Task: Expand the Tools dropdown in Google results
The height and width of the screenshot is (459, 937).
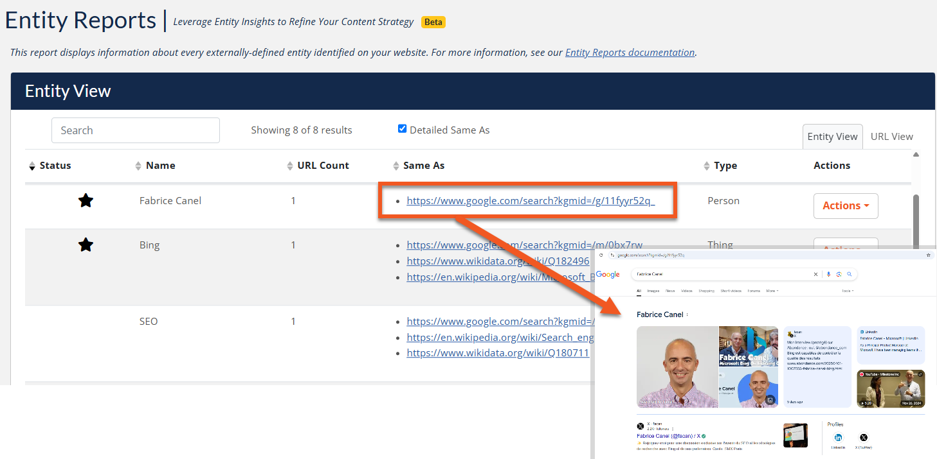Action: pos(848,291)
